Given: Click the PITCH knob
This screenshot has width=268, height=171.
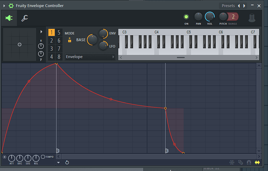Looking at the screenshot, I should point(223,17).
